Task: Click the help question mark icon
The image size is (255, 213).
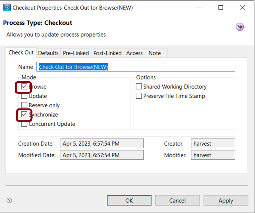Action: [9, 200]
